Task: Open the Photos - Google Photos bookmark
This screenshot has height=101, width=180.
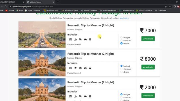Action: click(71, 10)
